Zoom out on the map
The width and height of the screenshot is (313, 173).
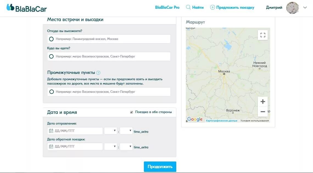[263, 112]
